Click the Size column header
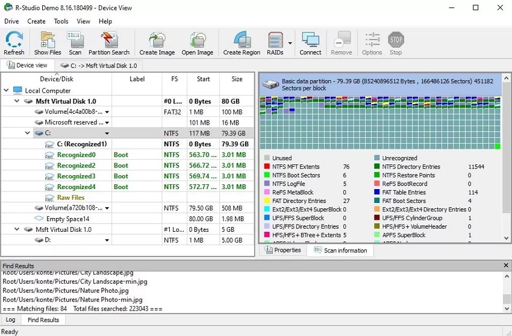 pos(237,79)
